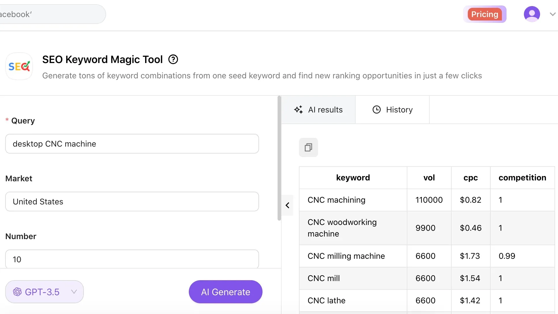This screenshot has width=558, height=314.
Task: Click the help question mark icon
Action: [173, 60]
